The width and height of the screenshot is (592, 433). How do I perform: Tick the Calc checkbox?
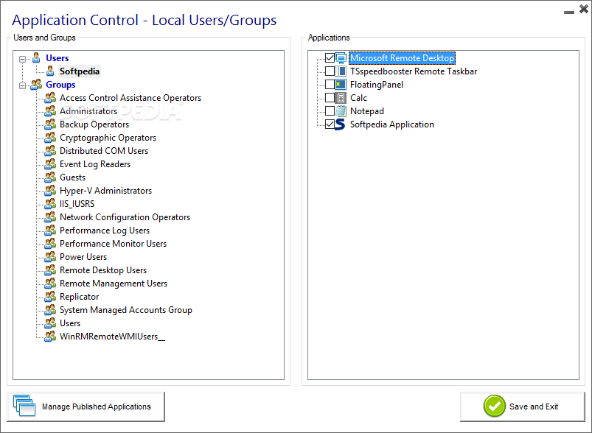[330, 98]
